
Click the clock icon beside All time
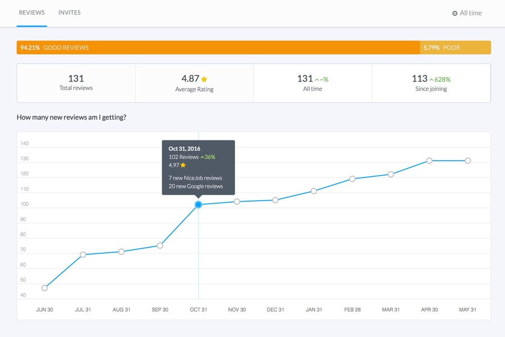tap(454, 13)
